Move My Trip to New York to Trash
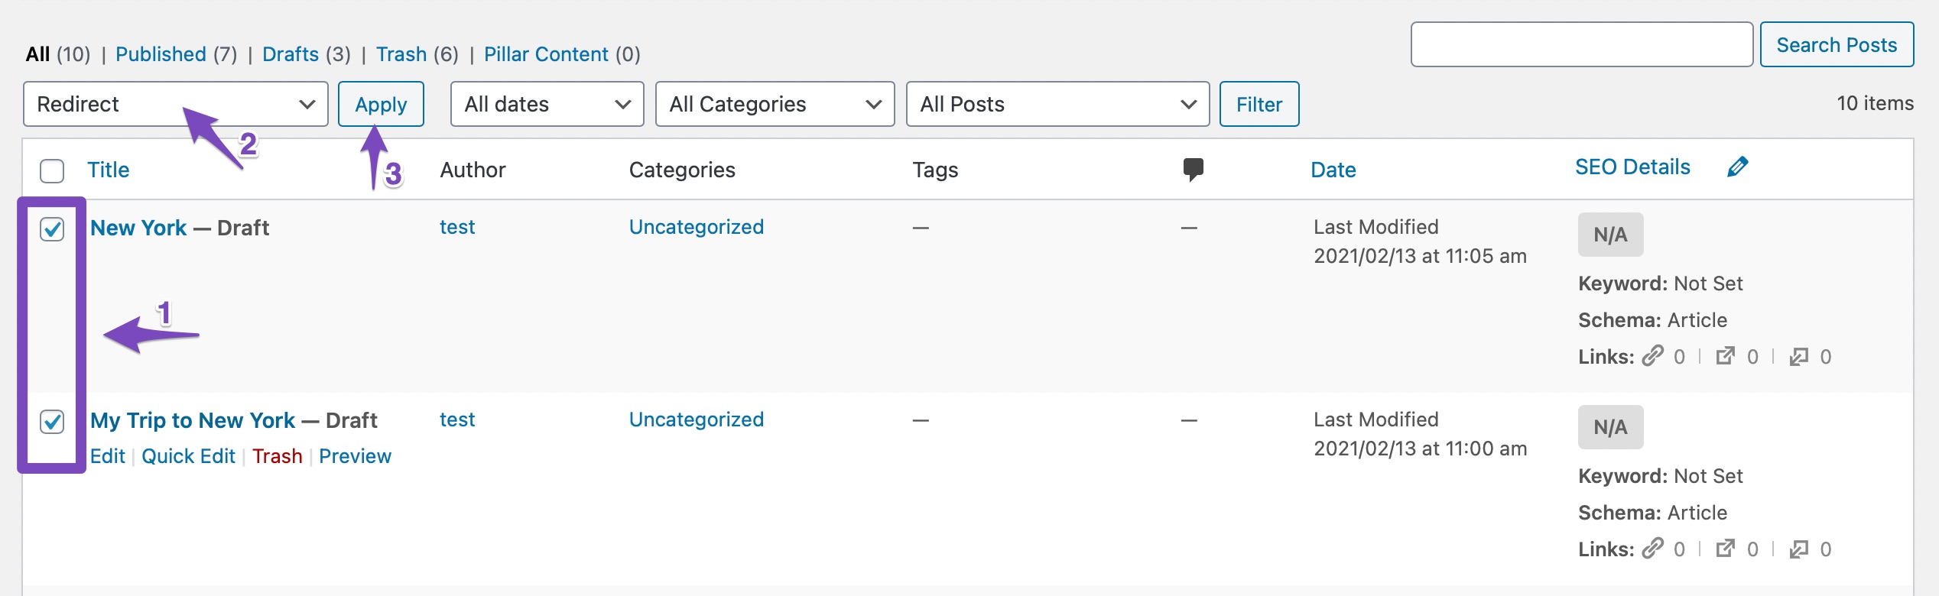Viewport: 1939px width, 596px height. point(277,456)
